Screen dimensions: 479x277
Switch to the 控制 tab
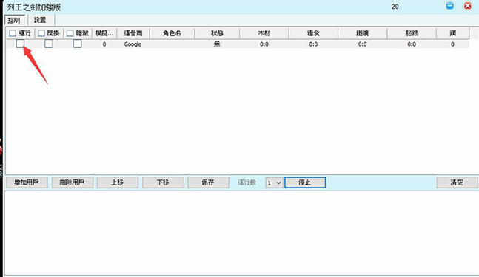point(14,20)
